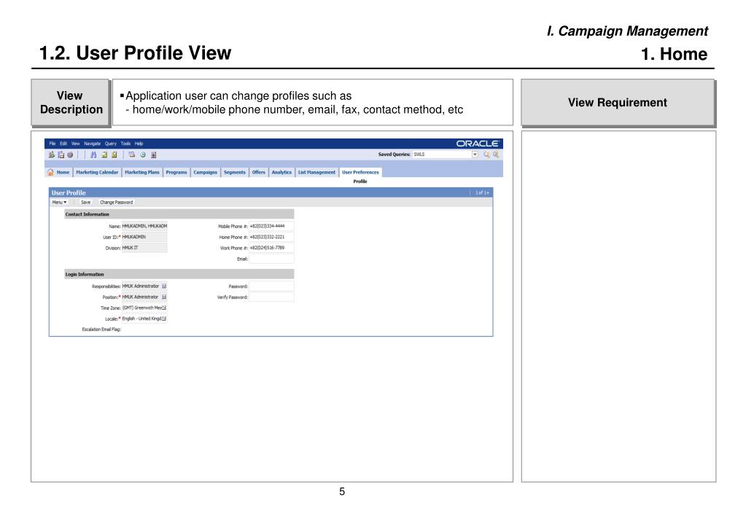The width and height of the screenshot is (746, 516).
Task: Click the last query magnifier icon at toolbar end
Action: [x=496, y=154]
